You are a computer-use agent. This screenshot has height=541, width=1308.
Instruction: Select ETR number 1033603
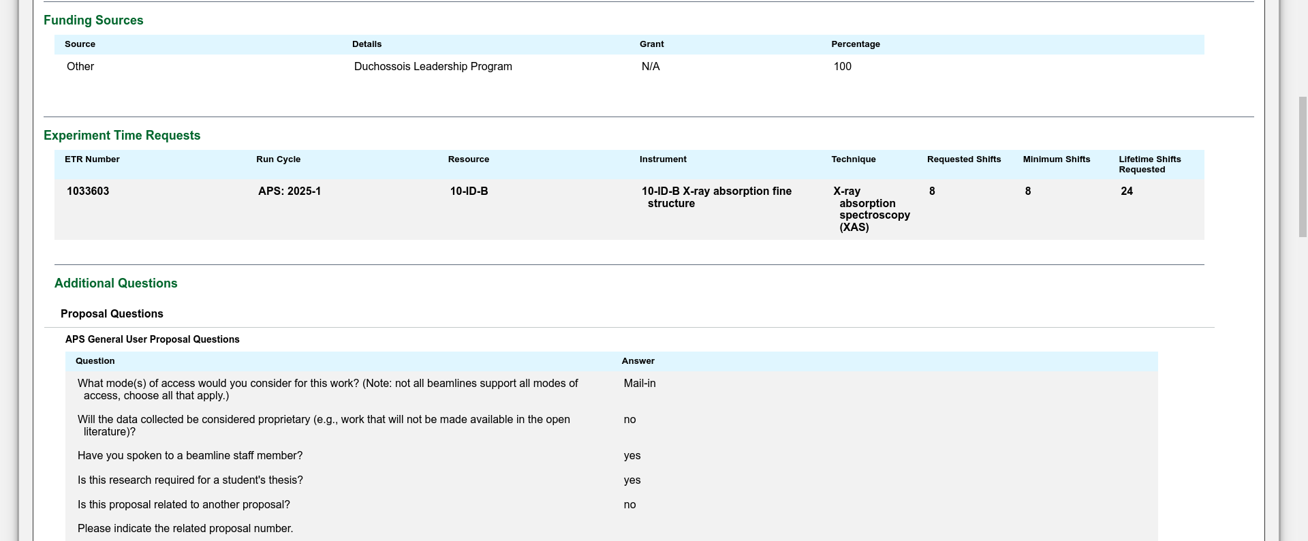coord(88,191)
